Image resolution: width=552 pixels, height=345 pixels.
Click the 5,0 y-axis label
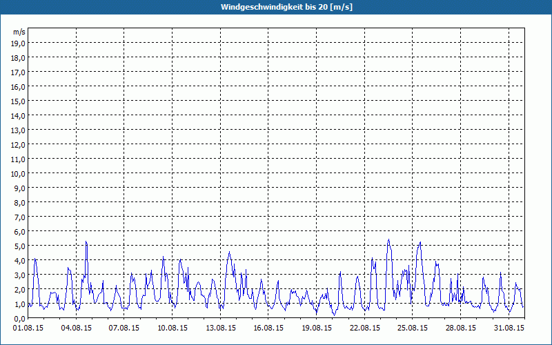coord(21,246)
